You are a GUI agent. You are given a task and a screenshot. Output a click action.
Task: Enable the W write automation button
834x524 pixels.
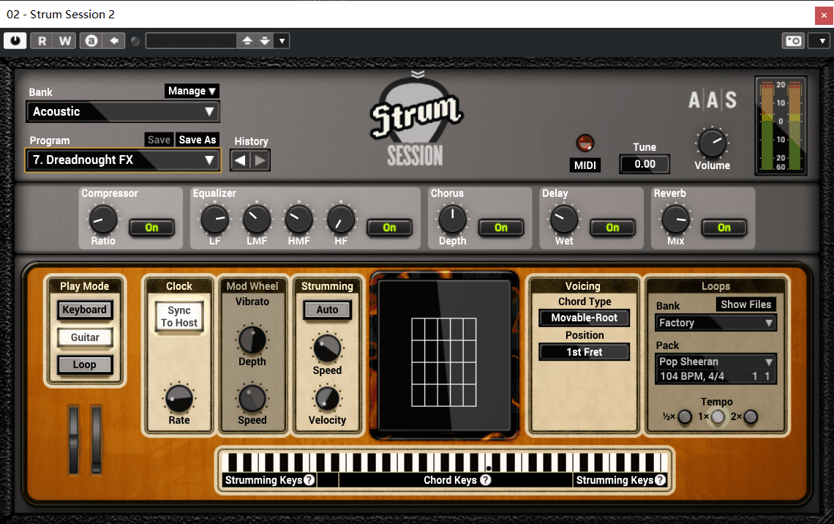[x=65, y=41]
